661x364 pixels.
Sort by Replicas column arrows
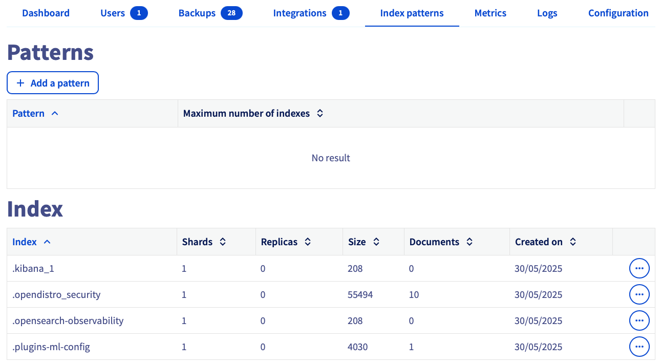click(308, 242)
